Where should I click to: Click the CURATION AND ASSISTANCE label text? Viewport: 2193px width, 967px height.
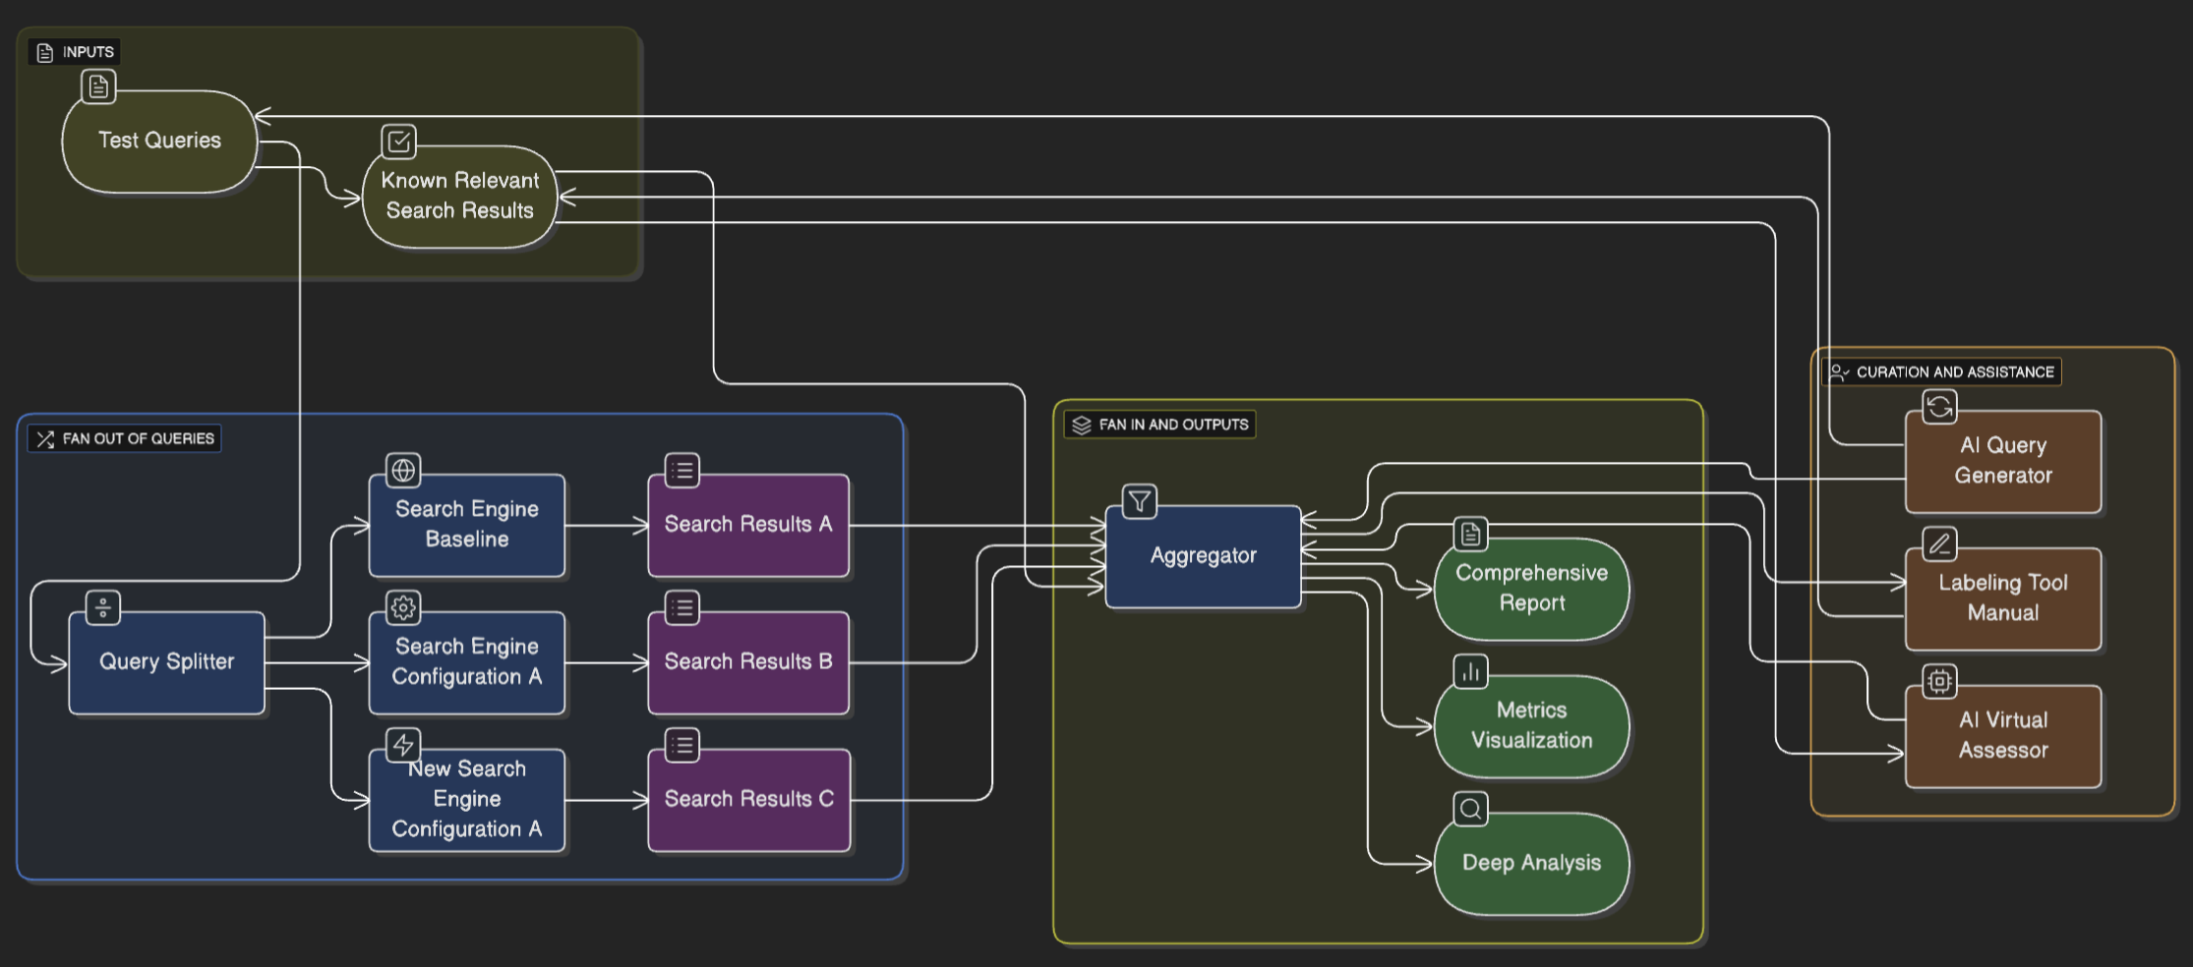[x=1955, y=372]
